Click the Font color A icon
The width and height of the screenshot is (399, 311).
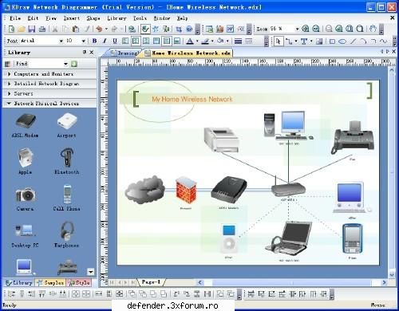190,41
